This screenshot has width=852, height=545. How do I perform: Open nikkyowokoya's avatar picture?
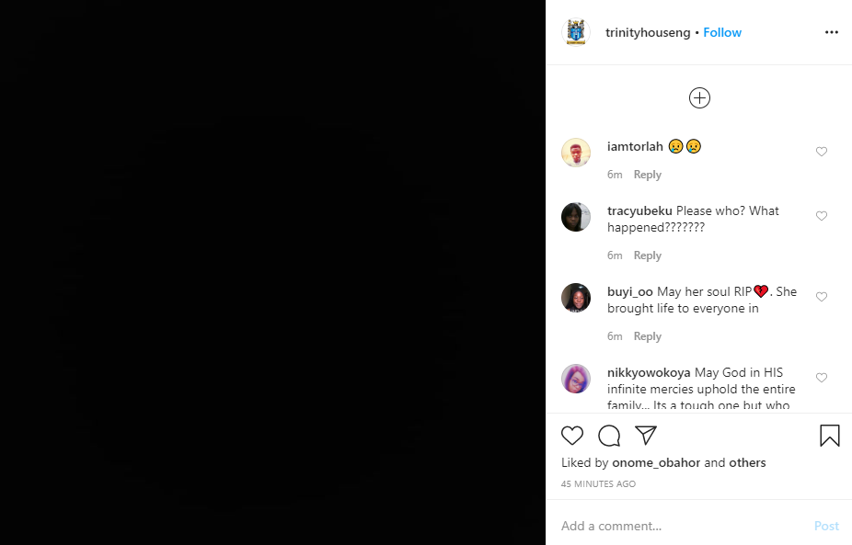tap(575, 379)
